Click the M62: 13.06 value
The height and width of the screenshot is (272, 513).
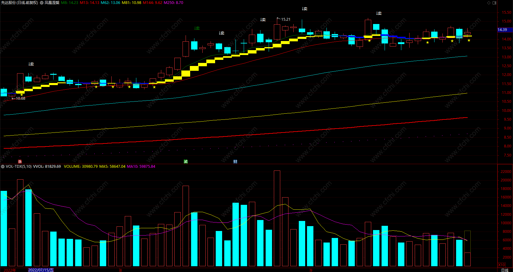(x=110, y=3)
